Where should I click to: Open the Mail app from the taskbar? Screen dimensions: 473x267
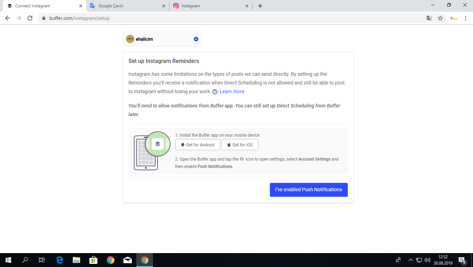pos(128,260)
